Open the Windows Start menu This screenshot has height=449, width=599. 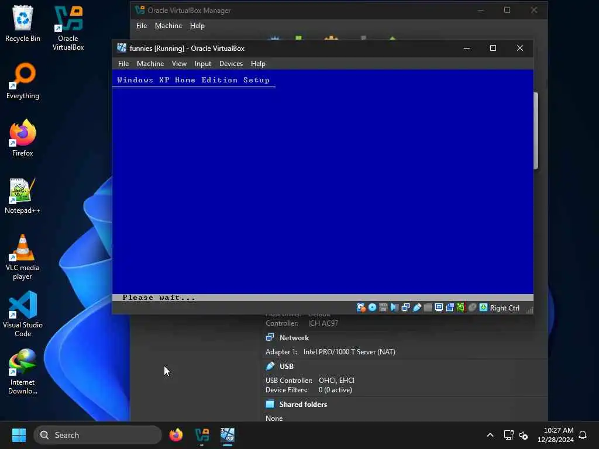point(19,435)
